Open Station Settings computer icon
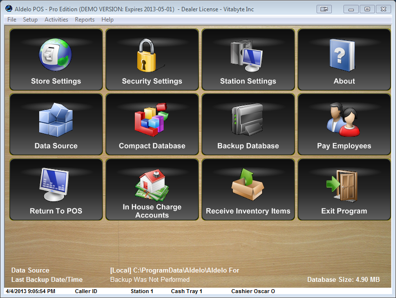This screenshot has height=298, width=396. pos(247,55)
